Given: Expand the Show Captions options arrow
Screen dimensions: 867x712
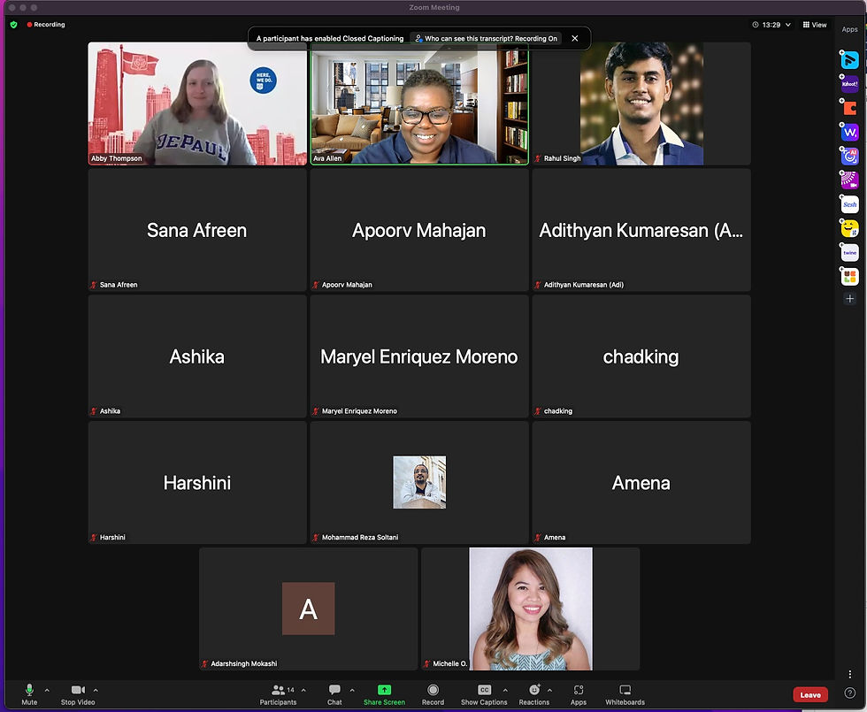Looking at the screenshot, I should tap(505, 690).
